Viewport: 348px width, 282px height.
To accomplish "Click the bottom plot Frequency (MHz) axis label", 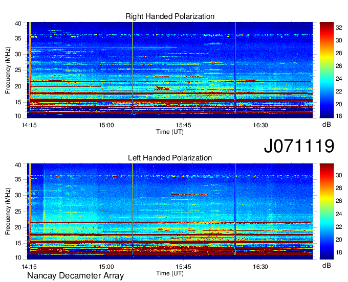I will click(8, 212).
